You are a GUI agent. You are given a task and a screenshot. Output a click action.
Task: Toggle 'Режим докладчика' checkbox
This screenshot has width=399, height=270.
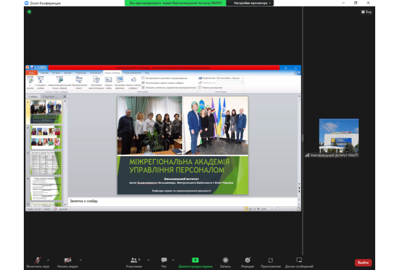pyautogui.click(x=200, y=87)
